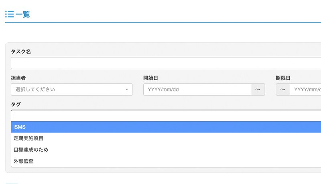Open the 担当者 選択してください dropdown
321x184 pixels.
click(72, 89)
